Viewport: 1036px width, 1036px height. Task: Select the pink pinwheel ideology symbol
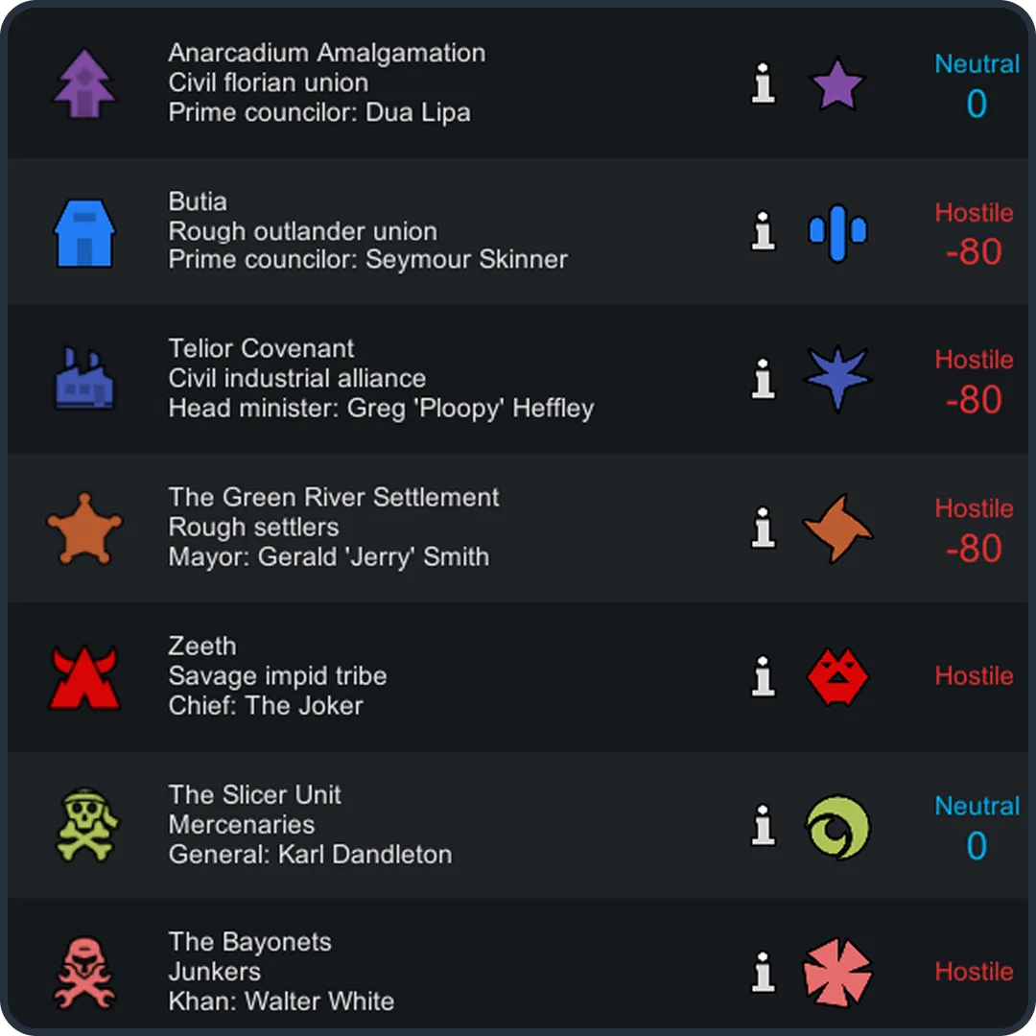(x=837, y=974)
